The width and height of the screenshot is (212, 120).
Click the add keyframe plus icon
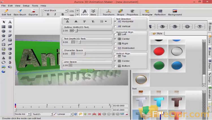(85, 114)
